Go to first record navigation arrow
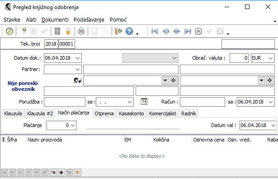 [x=155, y=31]
